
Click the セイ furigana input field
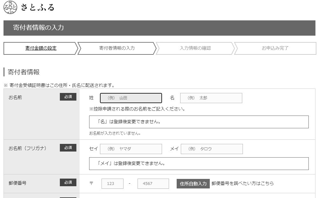131,149
